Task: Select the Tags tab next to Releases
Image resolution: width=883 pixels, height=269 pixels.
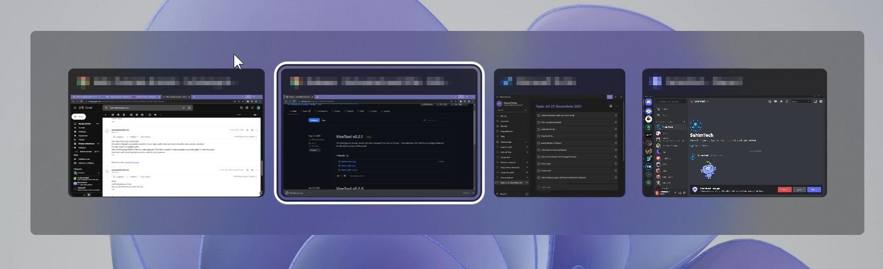Action: pos(324,120)
